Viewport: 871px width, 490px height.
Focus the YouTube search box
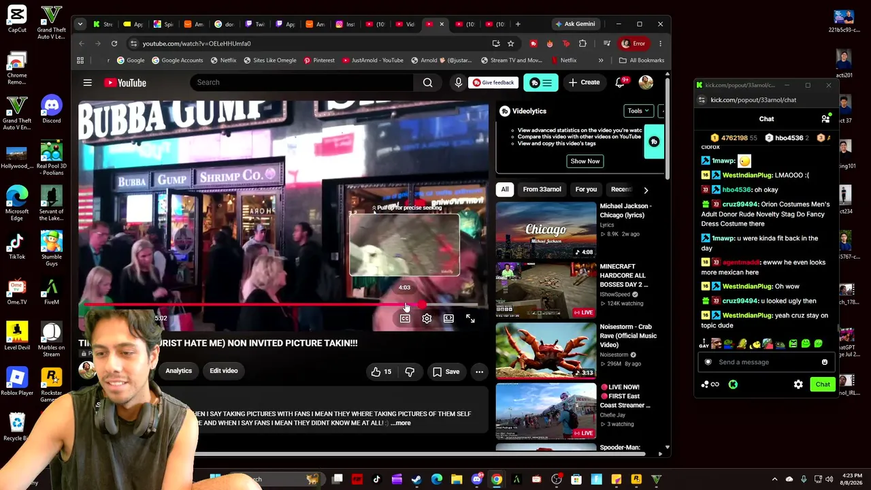pyautogui.click(x=301, y=82)
